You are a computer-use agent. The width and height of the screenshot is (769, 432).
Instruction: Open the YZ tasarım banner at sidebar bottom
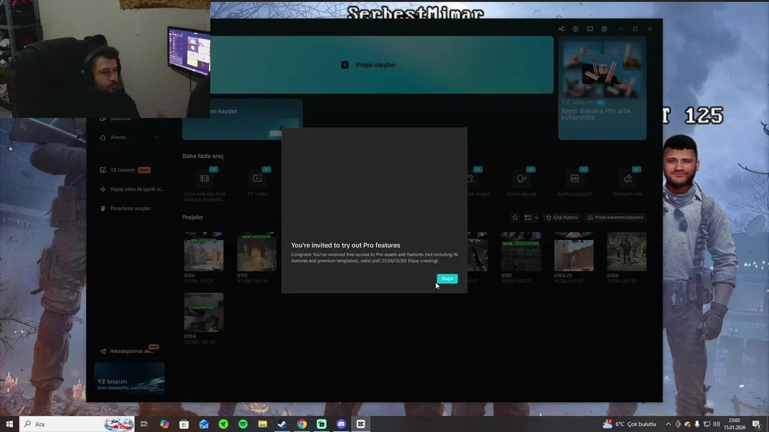(x=129, y=378)
